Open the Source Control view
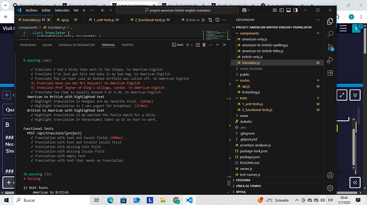The width and height of the screenshot is (367, 205). [x=330, y=47]
